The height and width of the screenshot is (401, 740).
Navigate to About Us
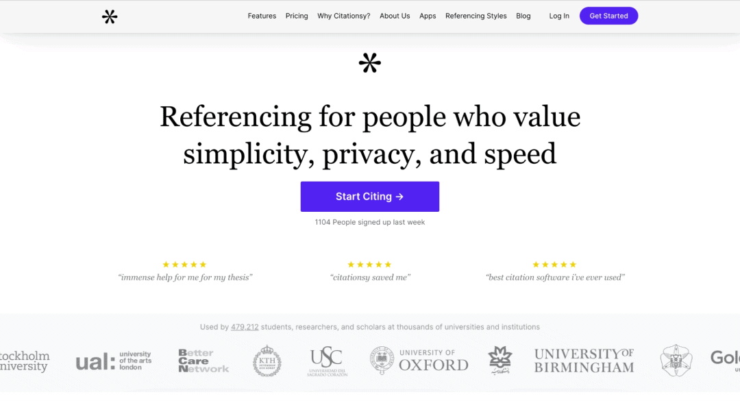pos(395,16)
